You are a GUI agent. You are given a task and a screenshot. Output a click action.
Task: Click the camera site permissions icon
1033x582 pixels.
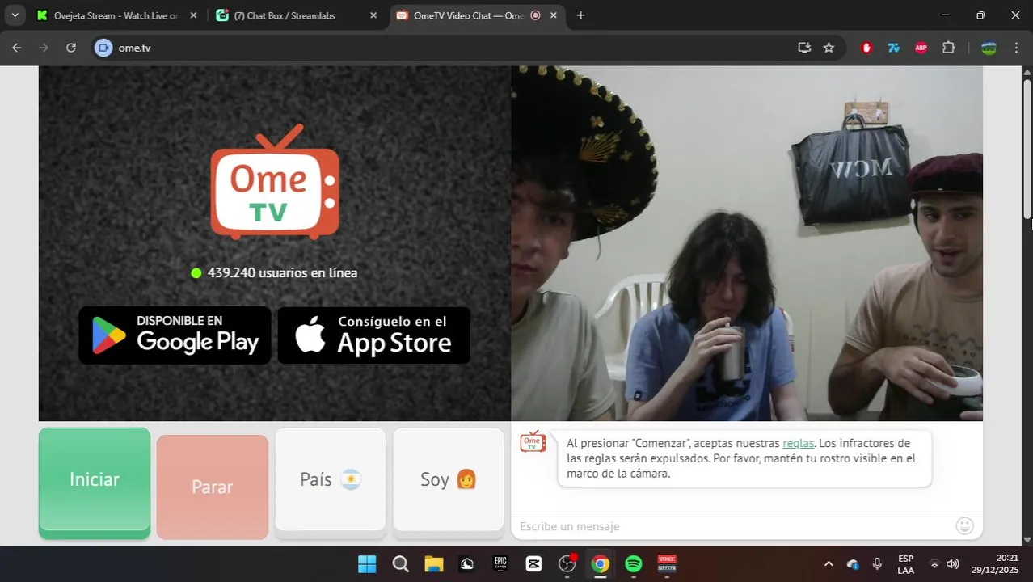[103, 48]
